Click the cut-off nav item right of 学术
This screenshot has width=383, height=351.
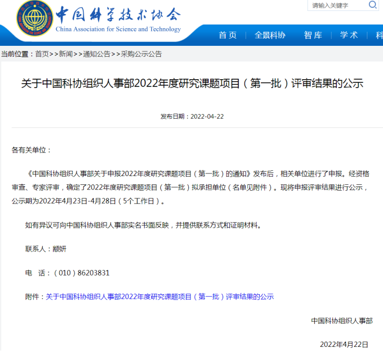point(379,35)
